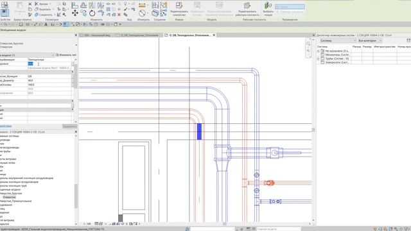The width and height of the screenshot is (411, 231).
Task: Click the Edit Family button
Action: point(179,9)
